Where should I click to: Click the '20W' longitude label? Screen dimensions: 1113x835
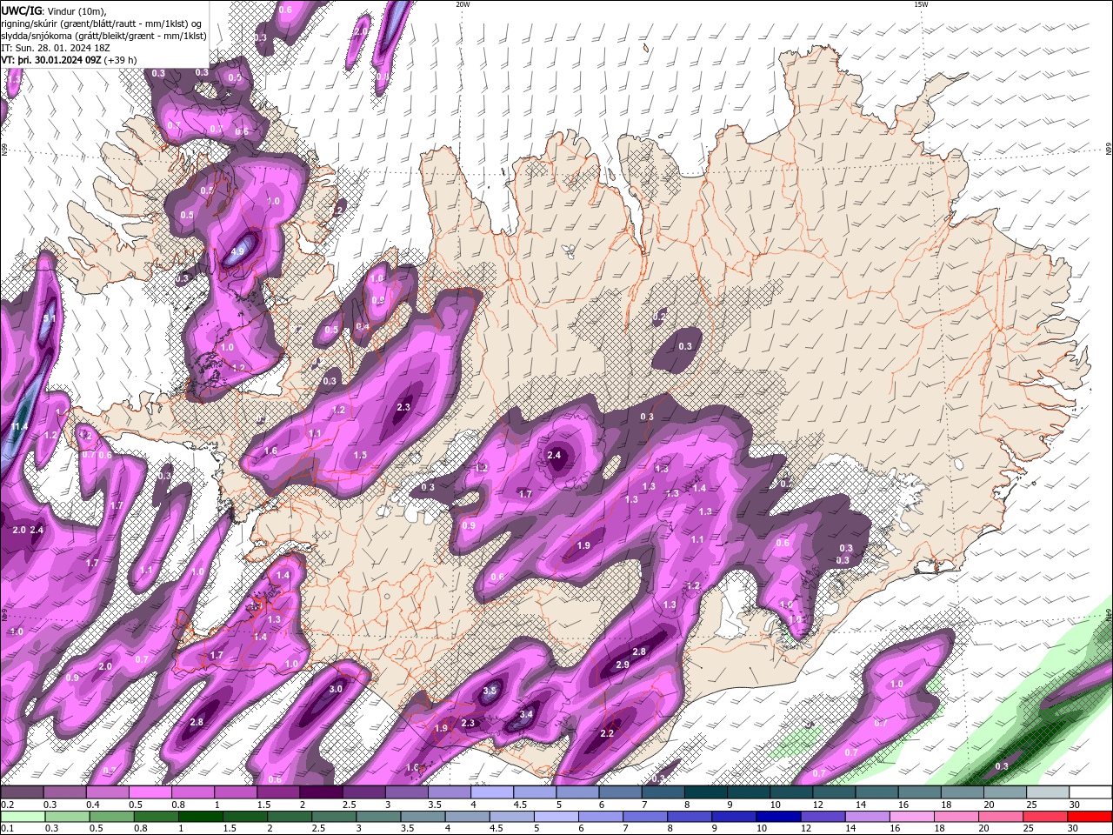(463, 4)
